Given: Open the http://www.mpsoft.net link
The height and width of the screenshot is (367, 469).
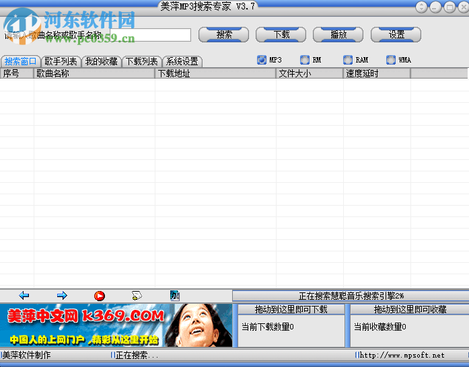Looking at the screenshot, I should point(402,356).
